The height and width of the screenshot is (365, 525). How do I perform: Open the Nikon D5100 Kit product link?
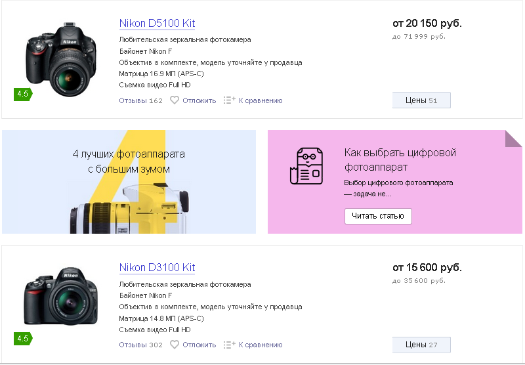(157, 23)
